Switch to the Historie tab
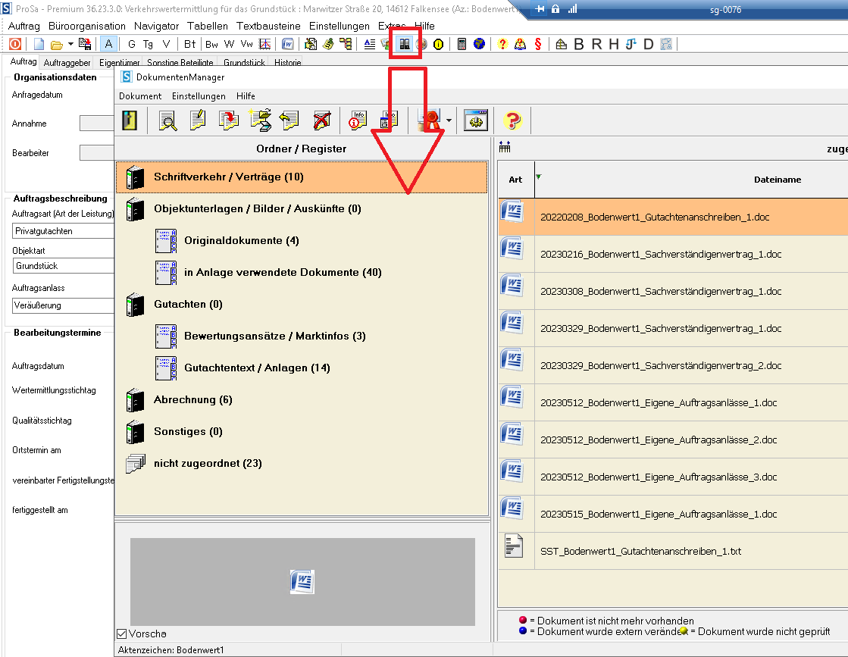848x657 pixels. click(x=288, y=63)
